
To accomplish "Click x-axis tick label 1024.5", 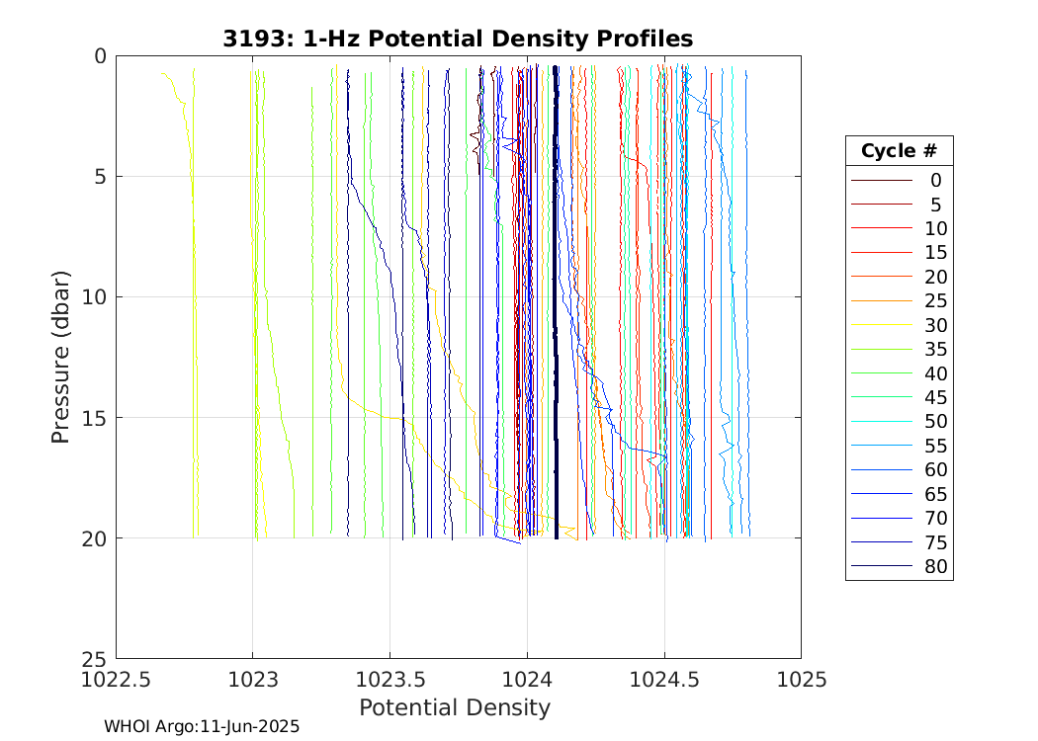I will (664, 679).
